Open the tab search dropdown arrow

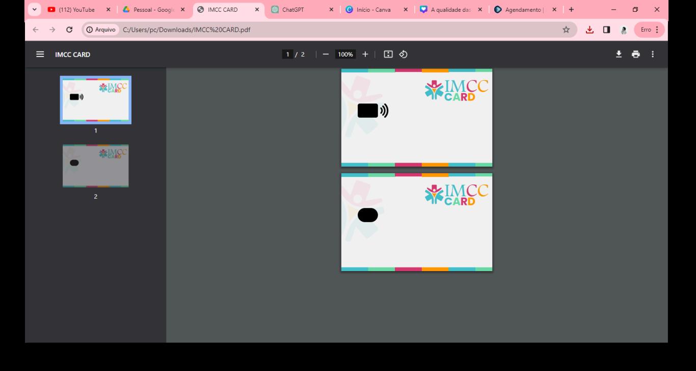pyautogui.click(x=35, y=10)
